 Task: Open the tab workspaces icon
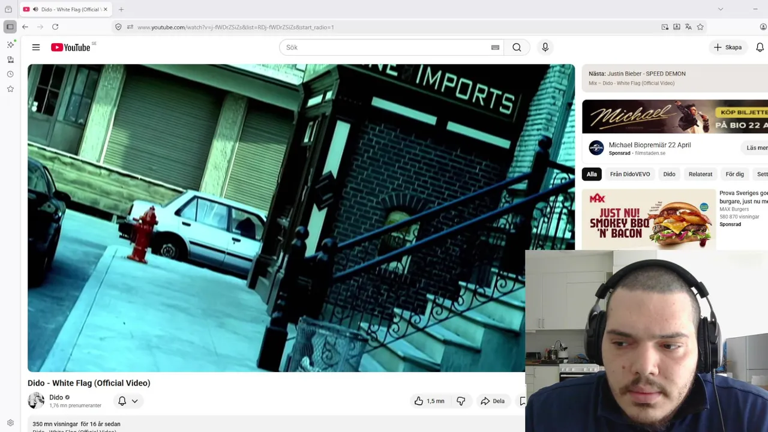coord(8,9)
